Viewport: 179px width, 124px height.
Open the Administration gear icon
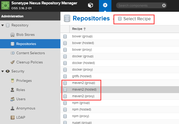tap(105, 5)
